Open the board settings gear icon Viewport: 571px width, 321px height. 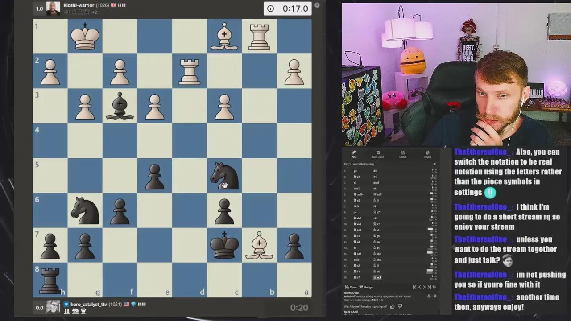coord(317,5)
